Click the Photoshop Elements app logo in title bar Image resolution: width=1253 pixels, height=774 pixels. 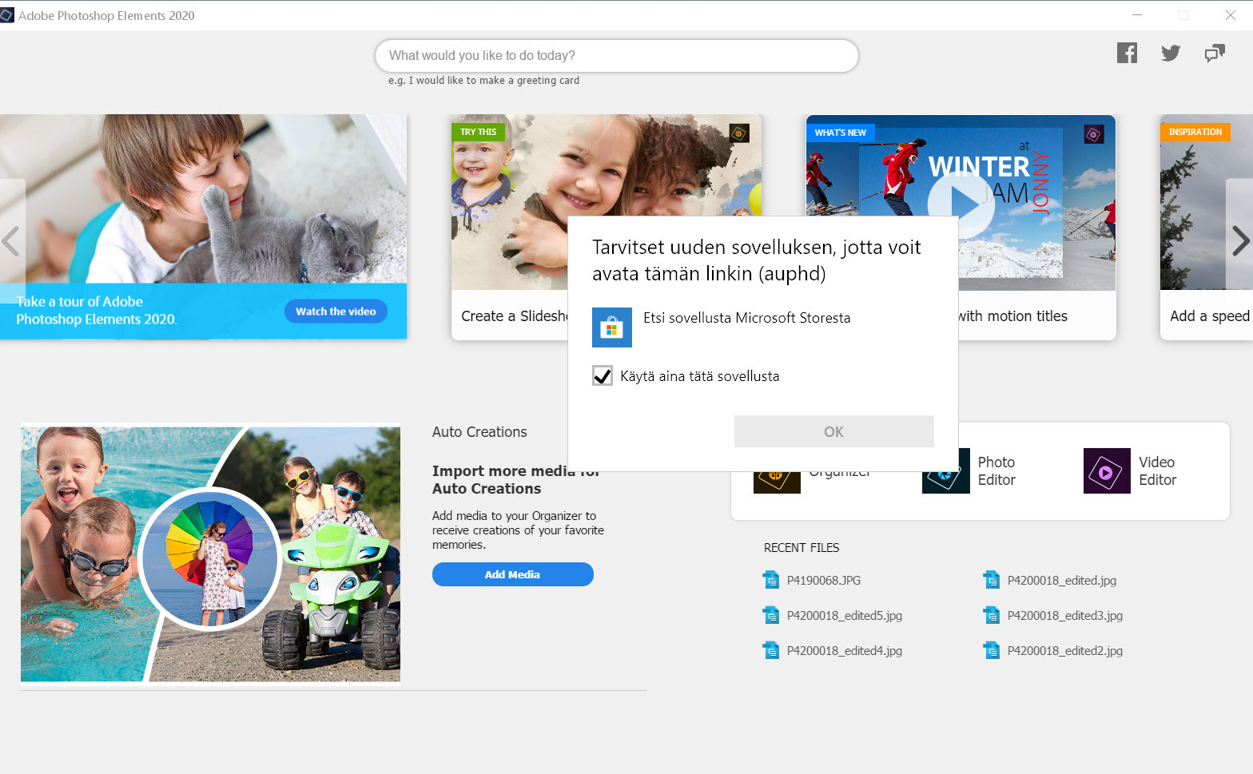coord(7,15)
